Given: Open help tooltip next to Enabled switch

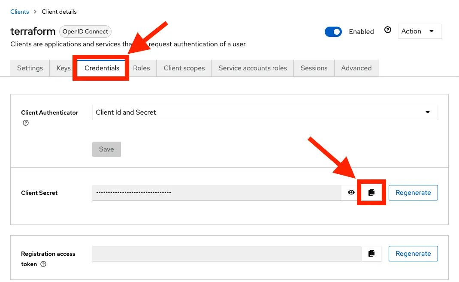Looking at the screenshot, I should pyautogui.click(x=388, y=30).
